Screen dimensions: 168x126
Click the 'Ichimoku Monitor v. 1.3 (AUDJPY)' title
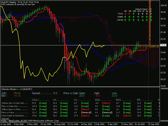tap(17, 89)
